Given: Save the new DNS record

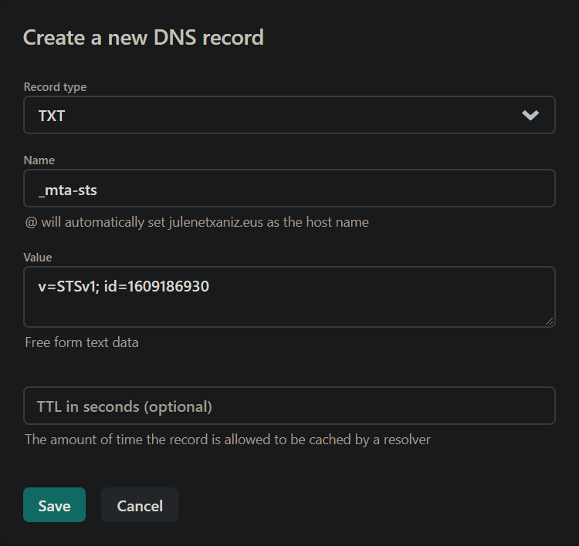Looking at the screenshot, I should click(54, 504).
